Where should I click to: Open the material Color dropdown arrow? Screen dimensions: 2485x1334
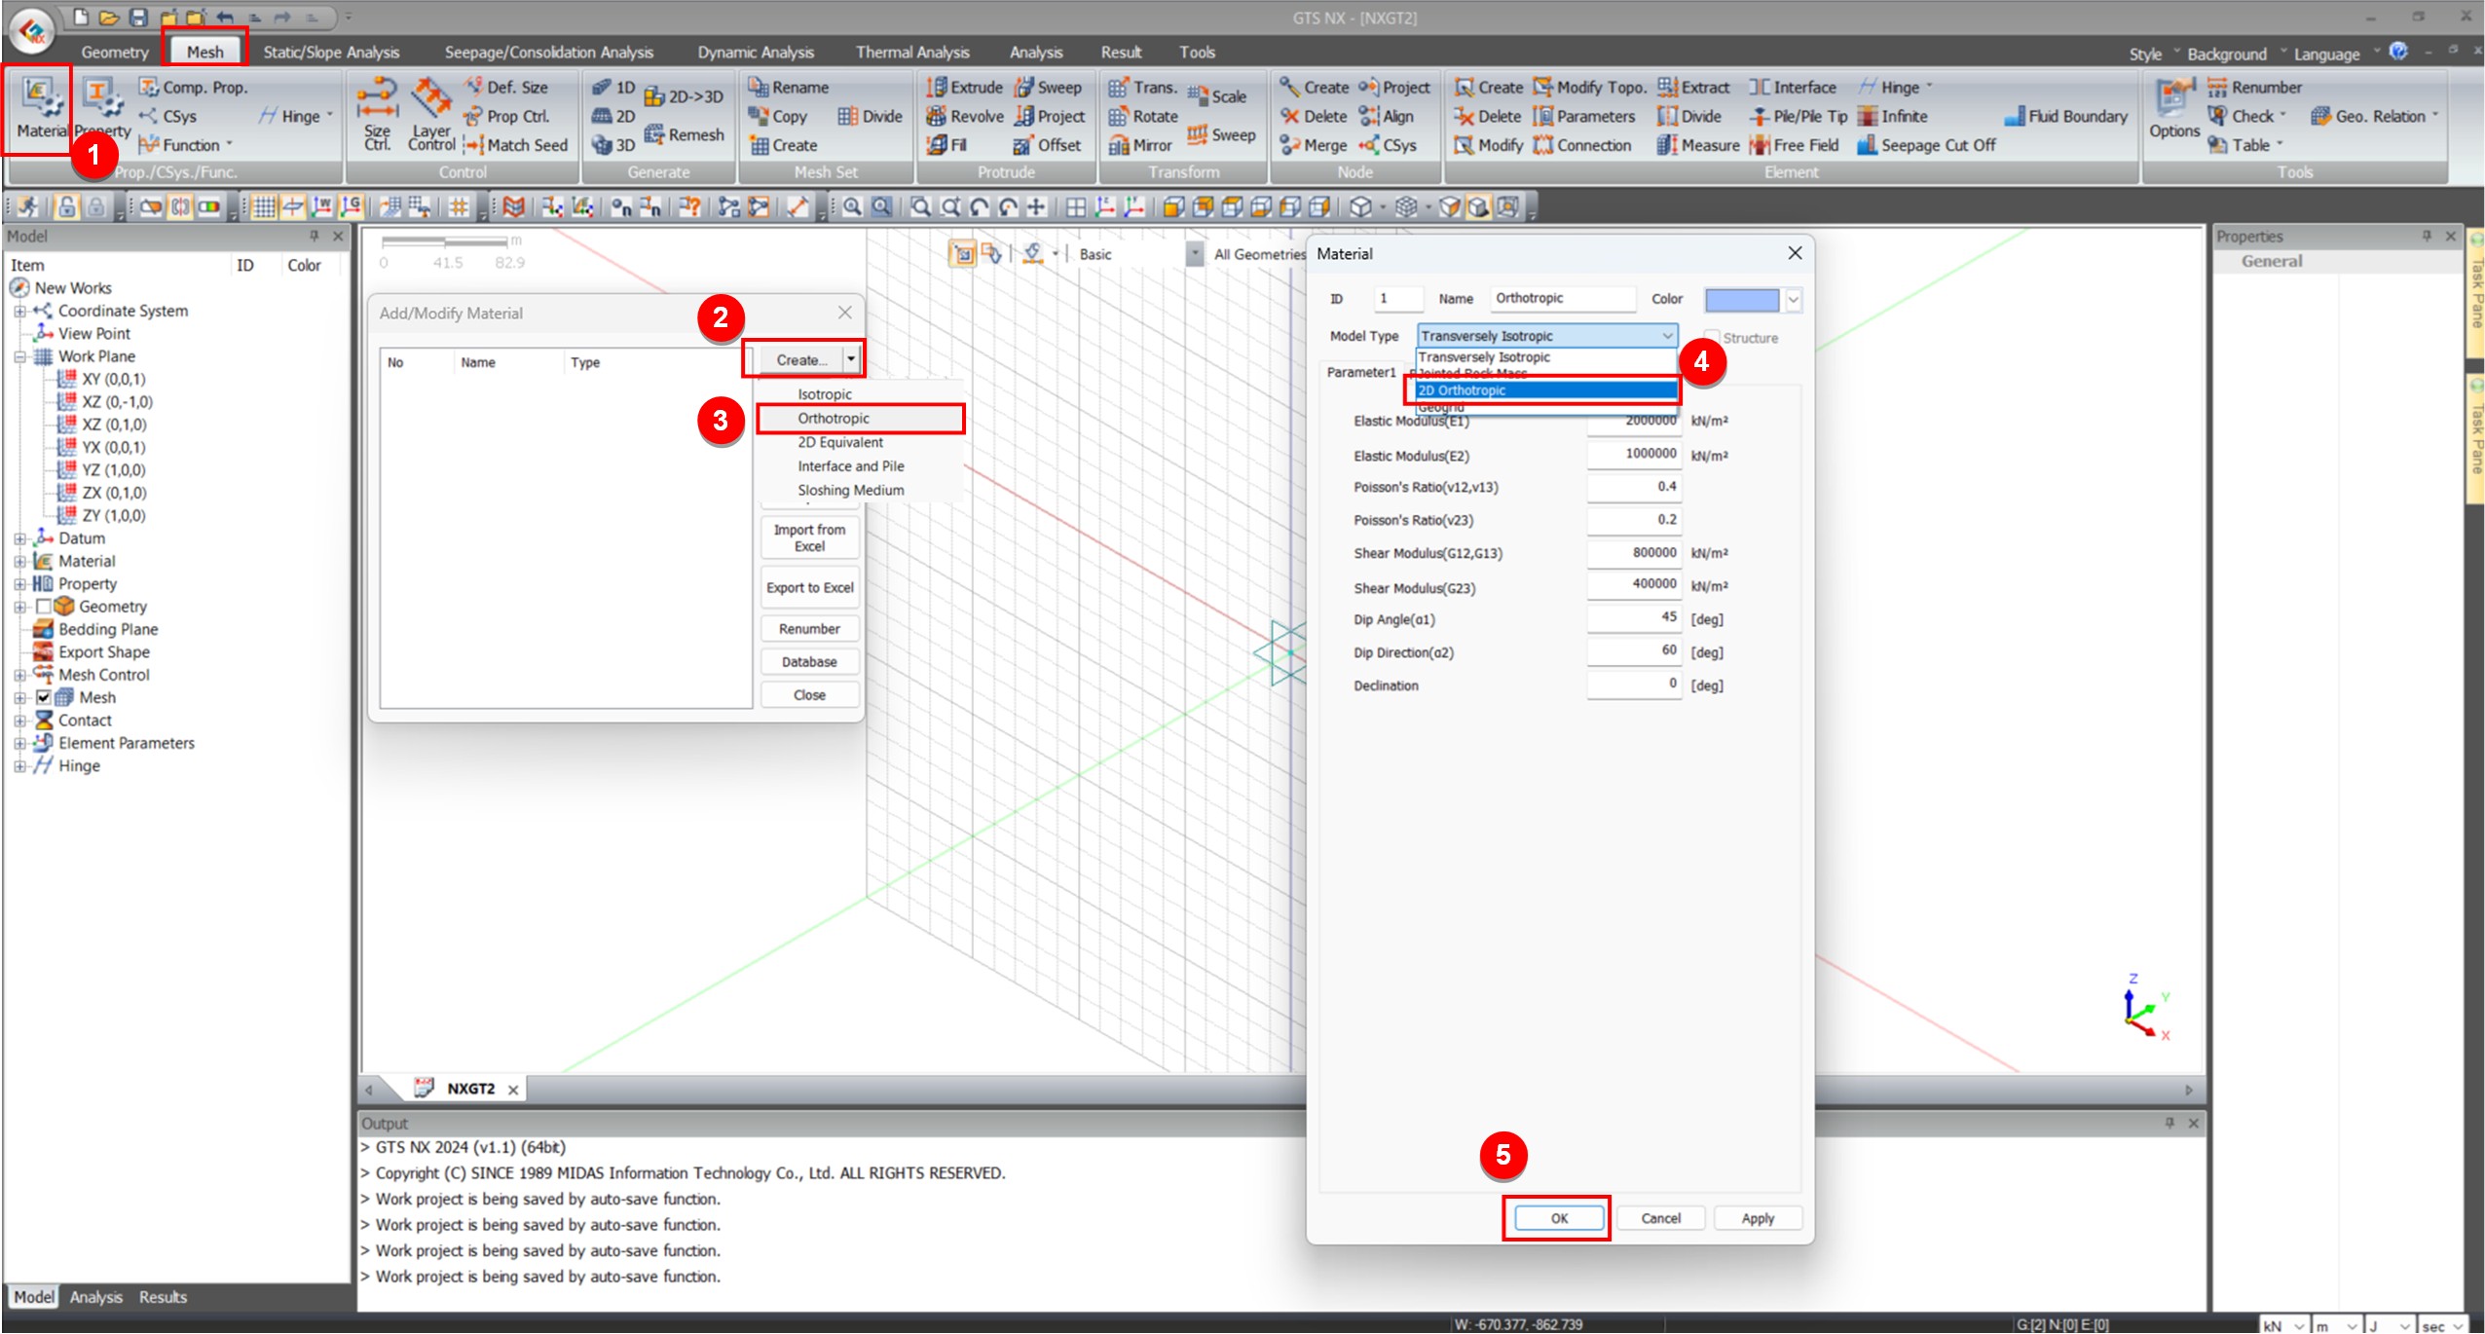click(x=1793, y=300)
